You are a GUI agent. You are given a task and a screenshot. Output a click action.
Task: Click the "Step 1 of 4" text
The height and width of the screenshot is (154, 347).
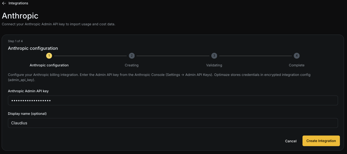click(x=15, y=41)
